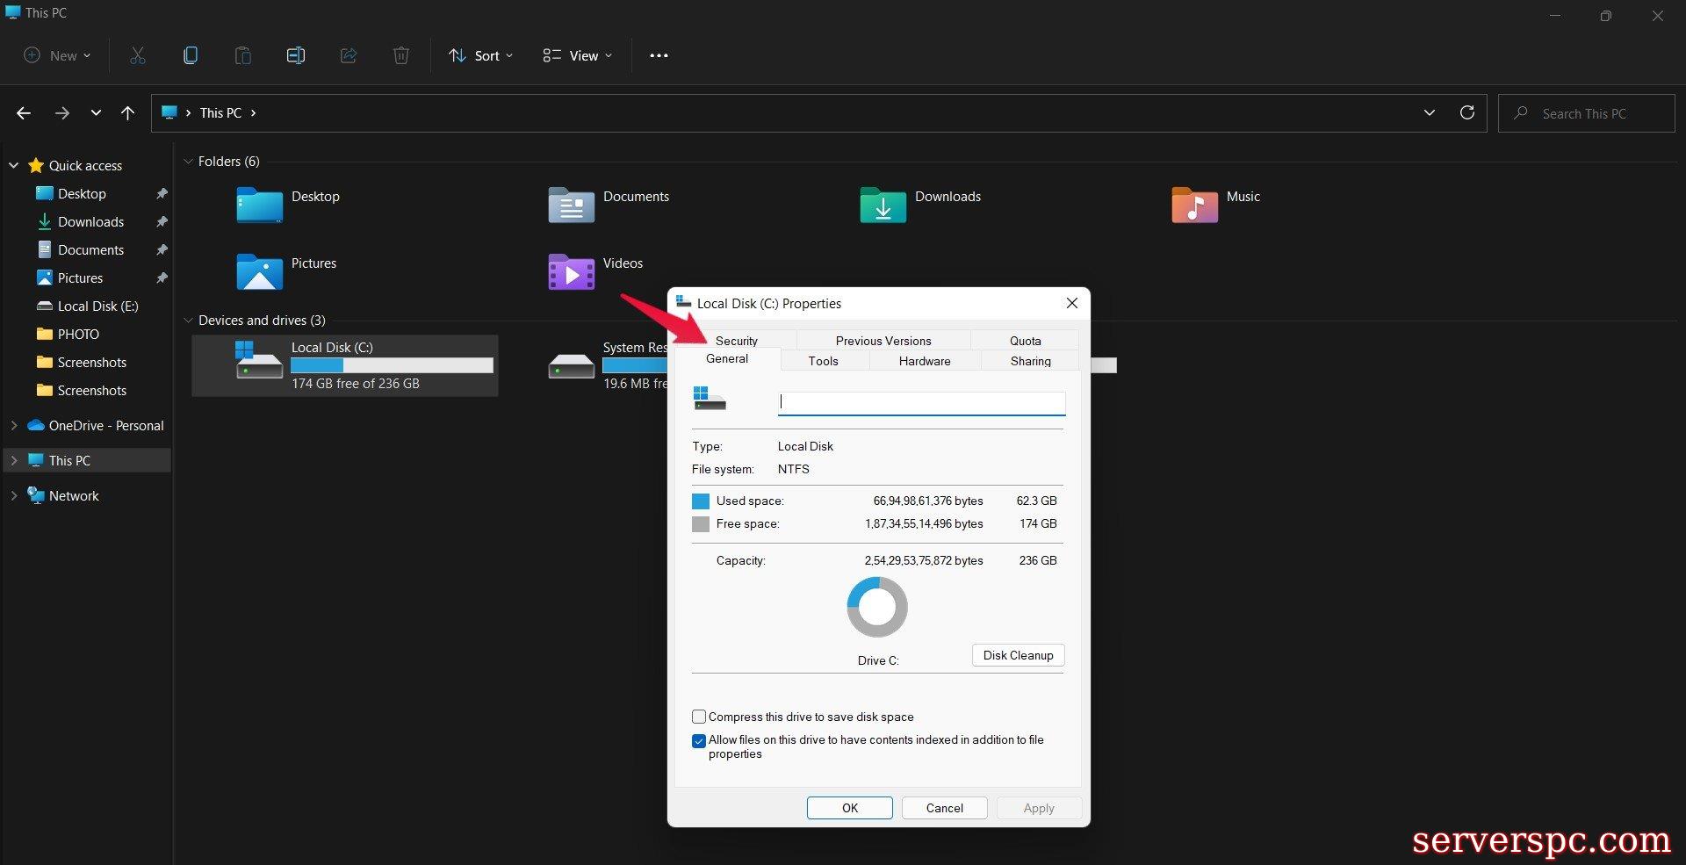The height and width of the screenshot is (865, 1686).
Task: Click the Rename icon in toolbar
Action: pos(296,55)
